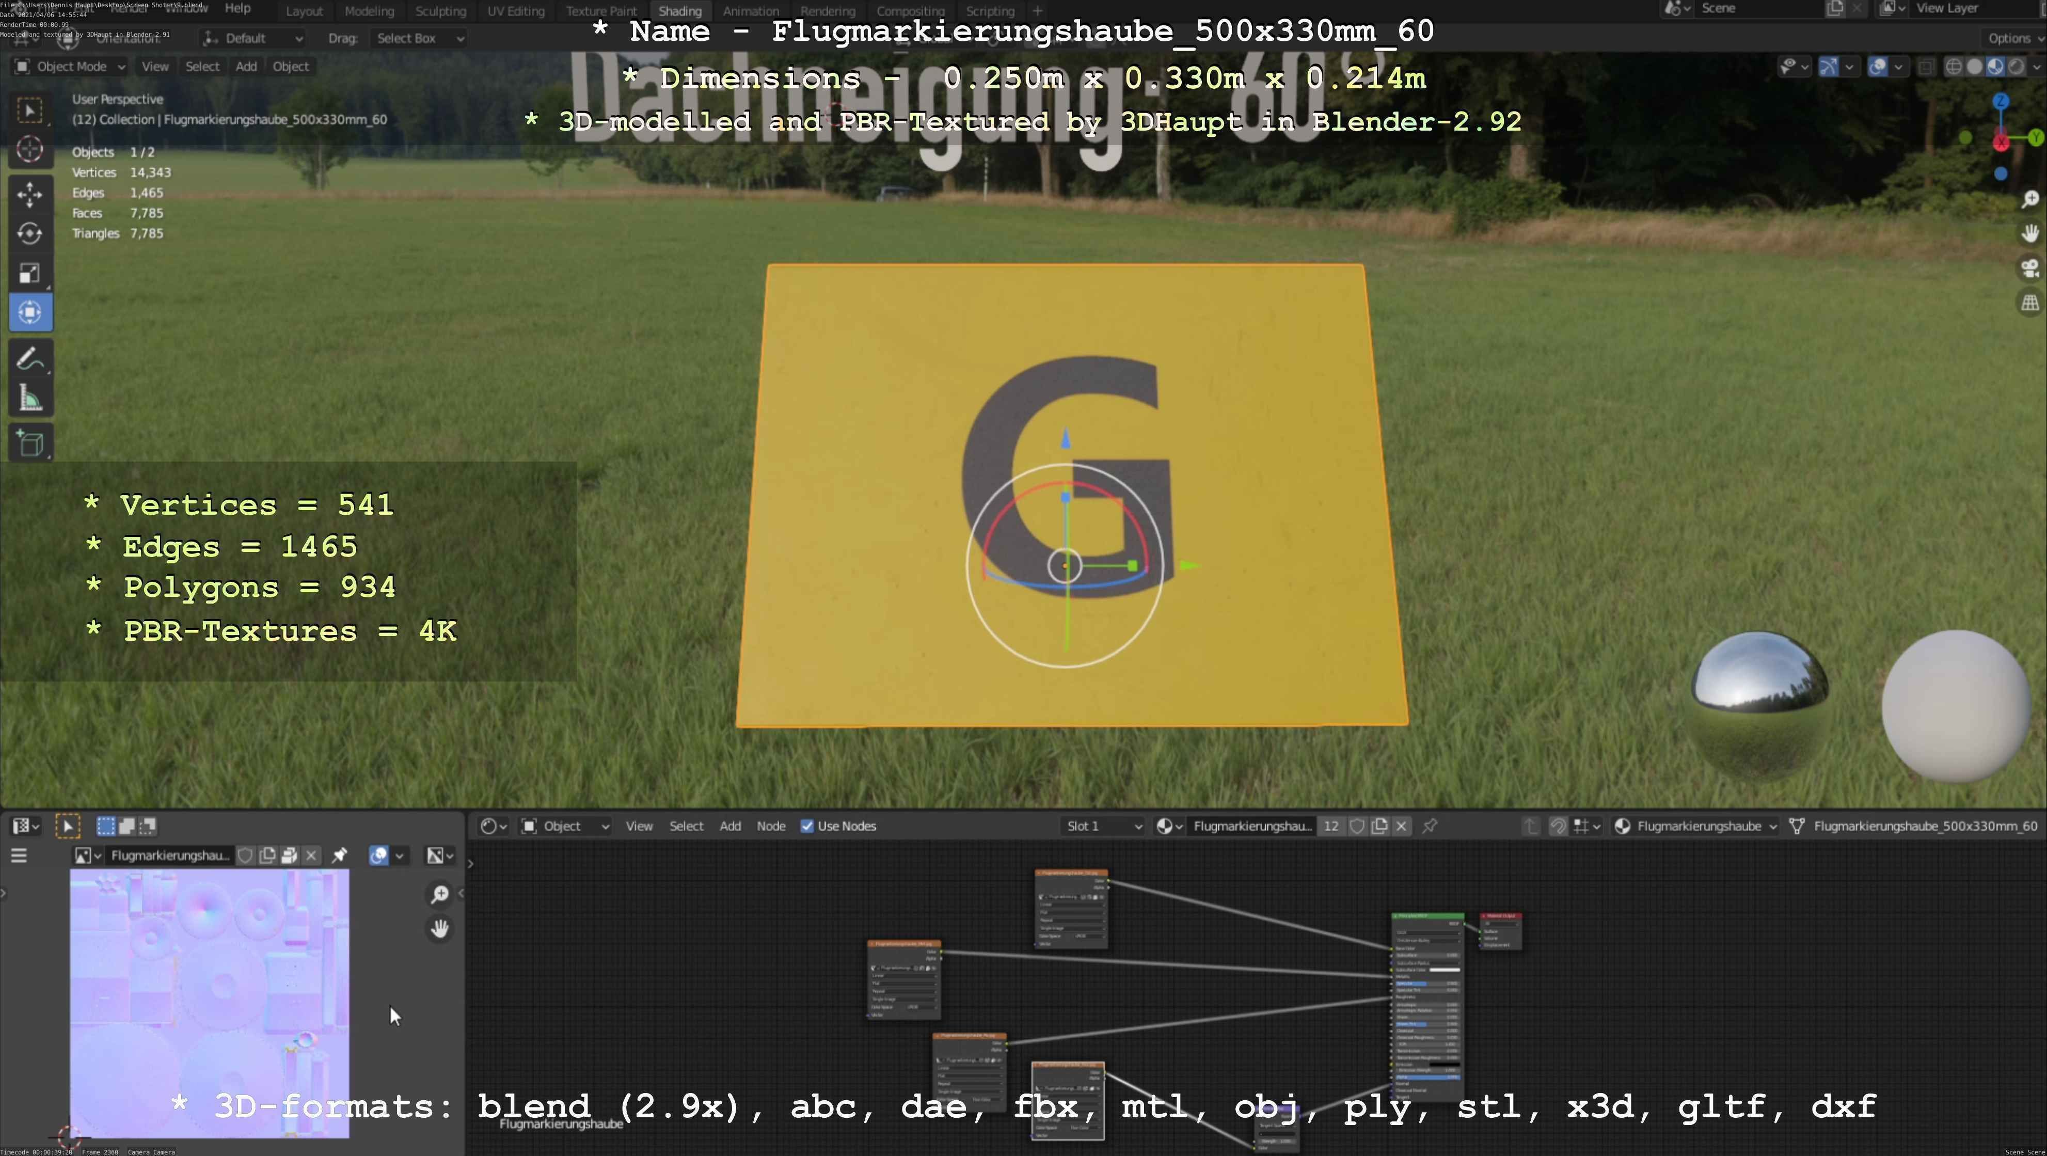
Task: Toggle camera view icon in viewport
Action: pos(2030,268)
